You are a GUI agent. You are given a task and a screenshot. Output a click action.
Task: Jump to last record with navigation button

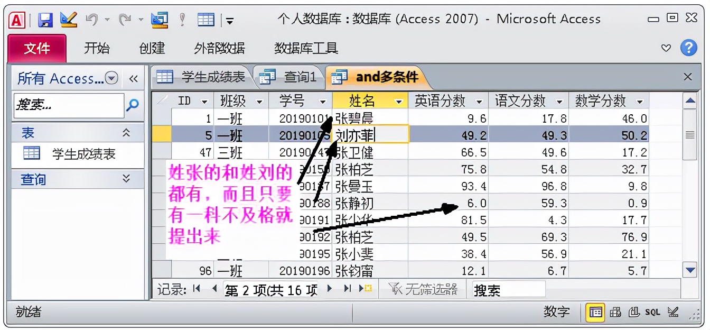[347, 289]
